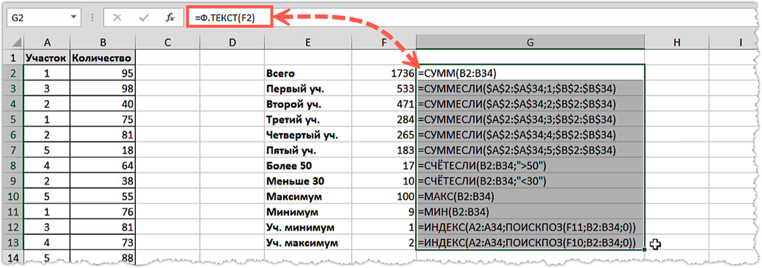762x268 pixels.
Task: Select cell B3 with value 98
Action: pyautogui.click(x=103, y=89)
